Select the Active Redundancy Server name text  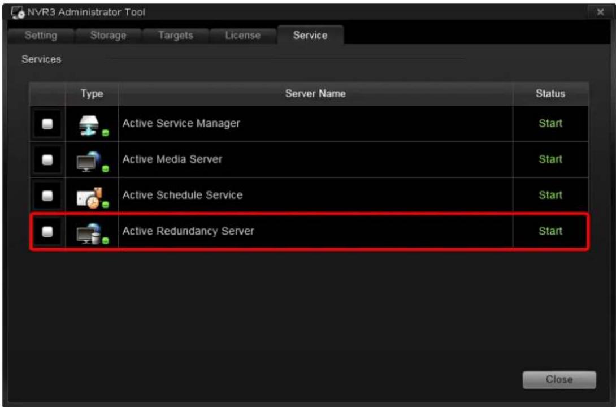188,231
